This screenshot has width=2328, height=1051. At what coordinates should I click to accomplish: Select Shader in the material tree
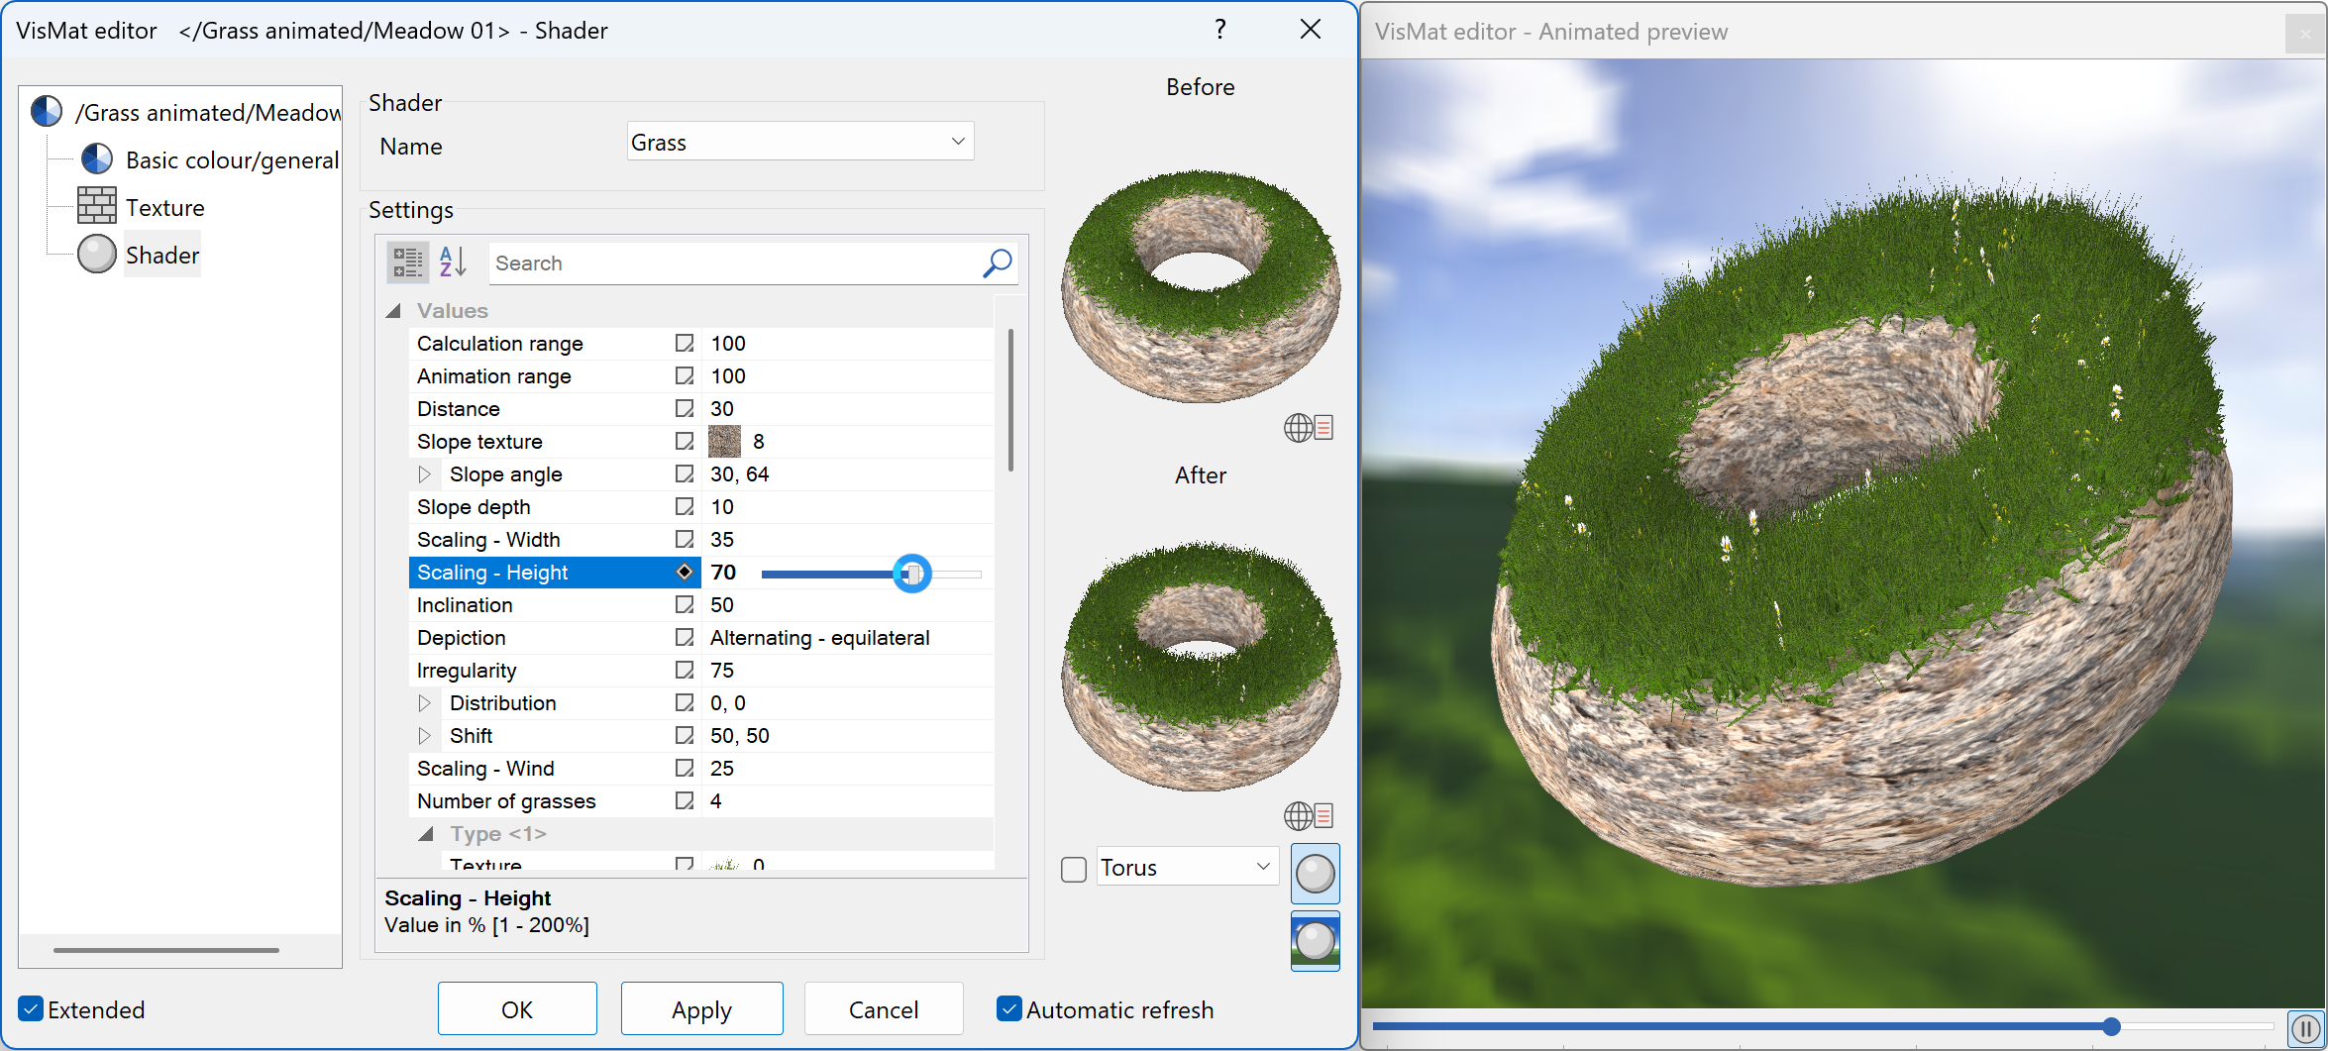click(x=160, y=255)
